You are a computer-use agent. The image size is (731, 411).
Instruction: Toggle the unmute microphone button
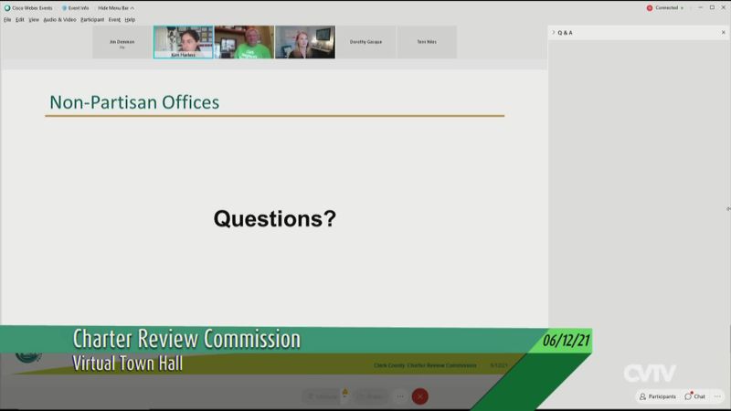pyautogui.click(x=321, y=396)
